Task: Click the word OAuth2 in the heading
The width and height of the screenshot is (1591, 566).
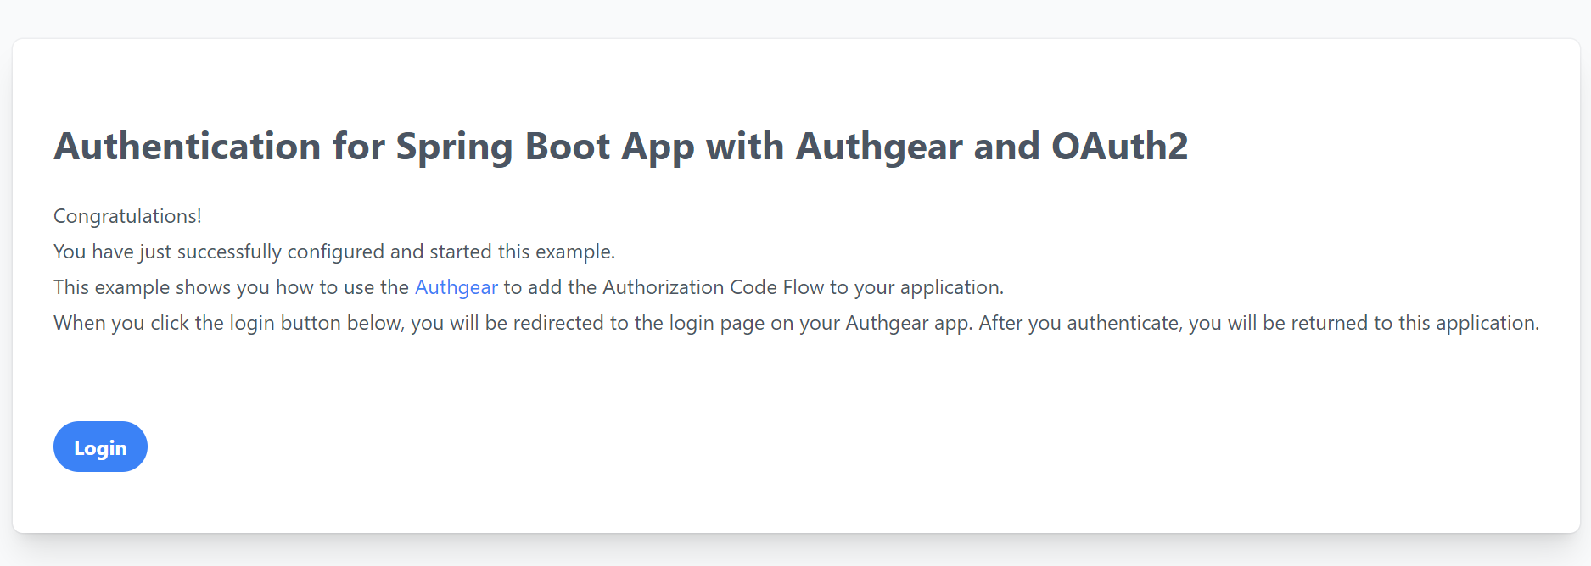Action: tap(1119, 146)
